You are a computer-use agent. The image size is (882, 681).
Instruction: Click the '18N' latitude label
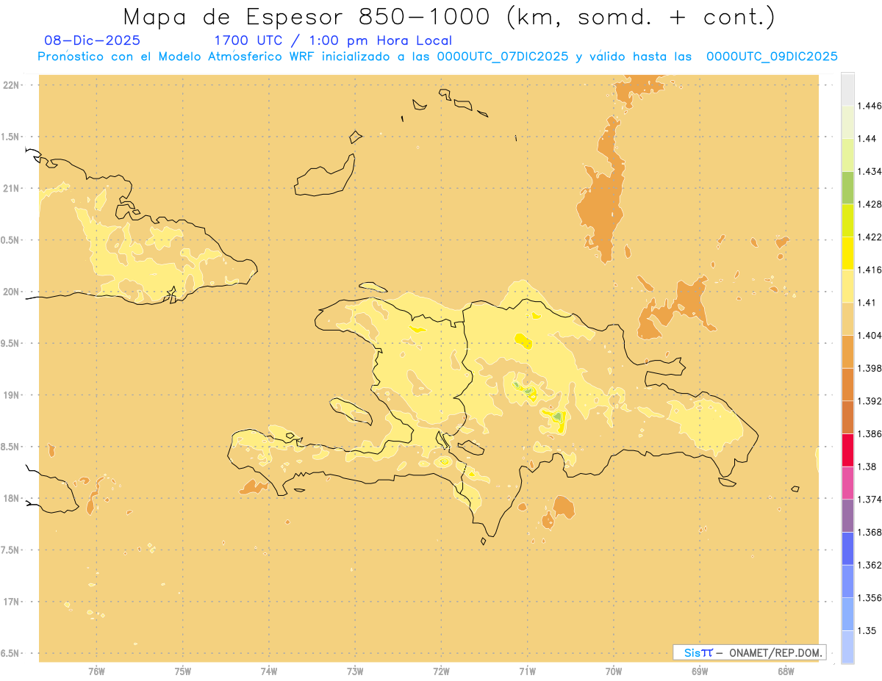click(10, 499)
